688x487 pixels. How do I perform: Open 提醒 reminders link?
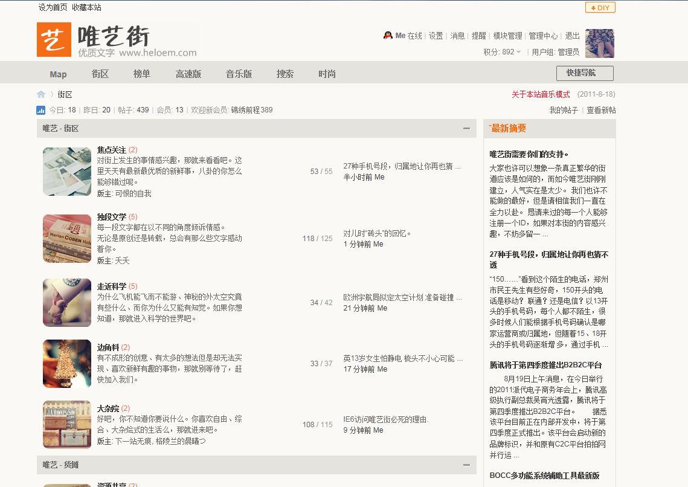click(x=479, y=36)
